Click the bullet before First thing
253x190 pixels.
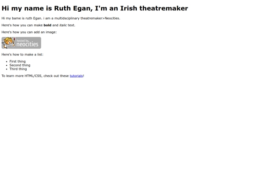point(7,61)
